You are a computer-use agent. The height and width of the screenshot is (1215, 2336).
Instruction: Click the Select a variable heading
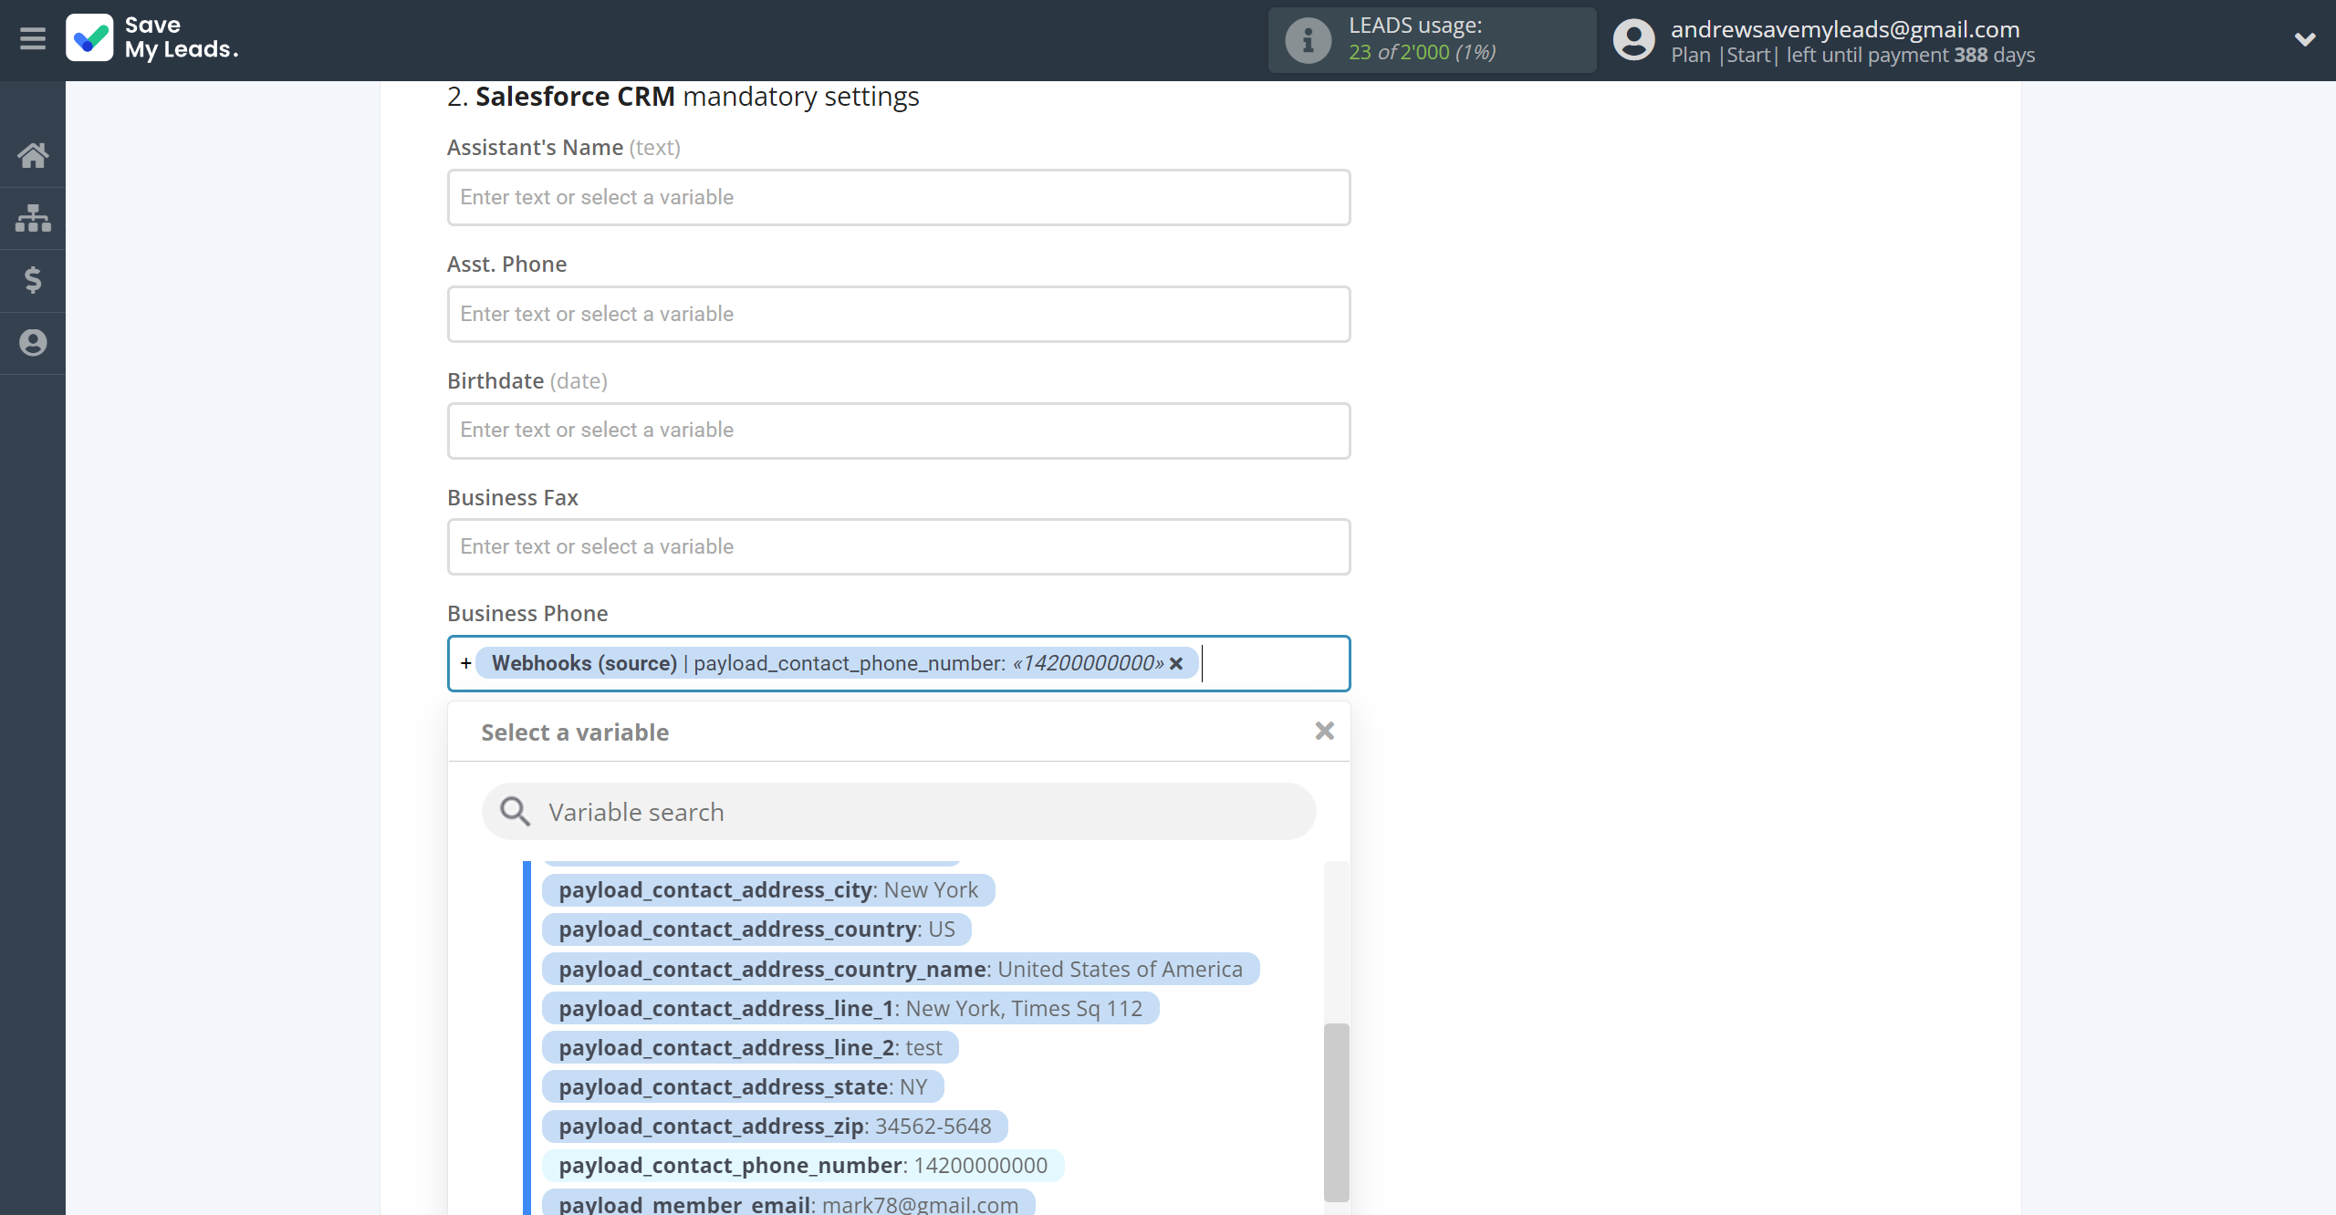coord(575,732)
